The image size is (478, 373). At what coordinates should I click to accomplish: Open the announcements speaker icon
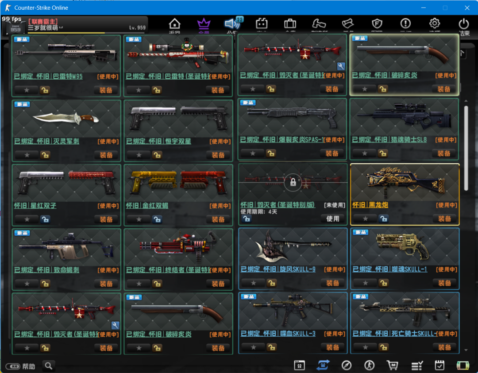point(233,23)
